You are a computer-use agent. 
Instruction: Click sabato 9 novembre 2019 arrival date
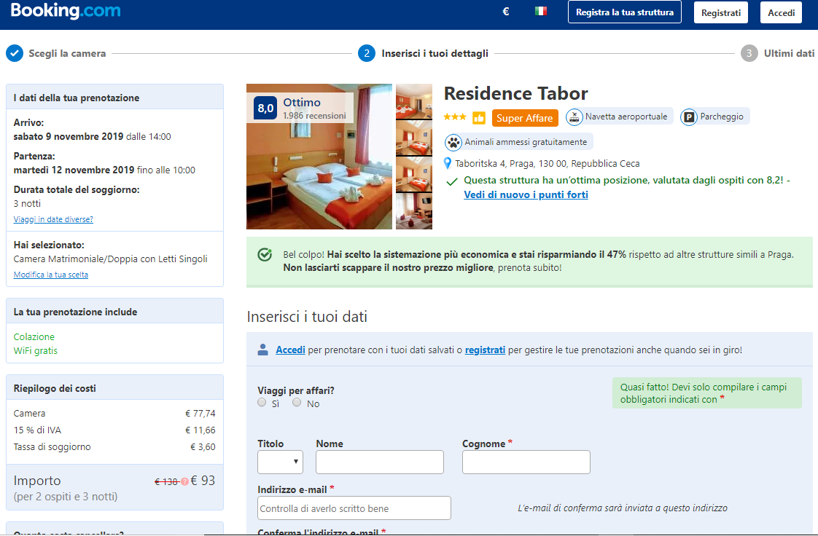tap(69, 136)
